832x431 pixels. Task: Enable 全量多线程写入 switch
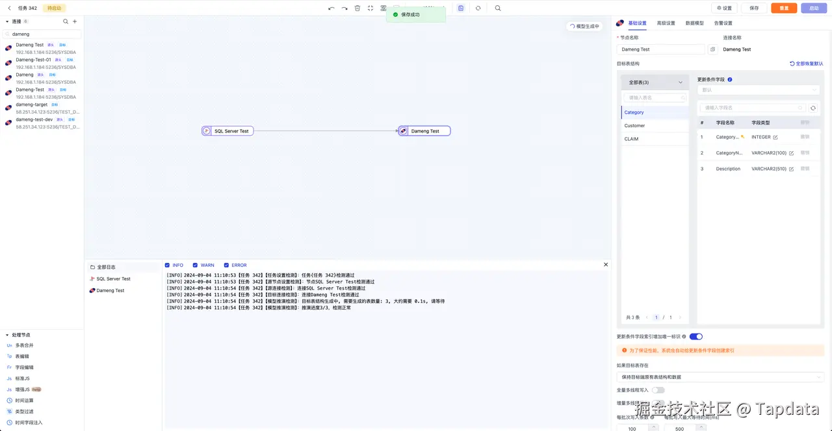[658, 390]
